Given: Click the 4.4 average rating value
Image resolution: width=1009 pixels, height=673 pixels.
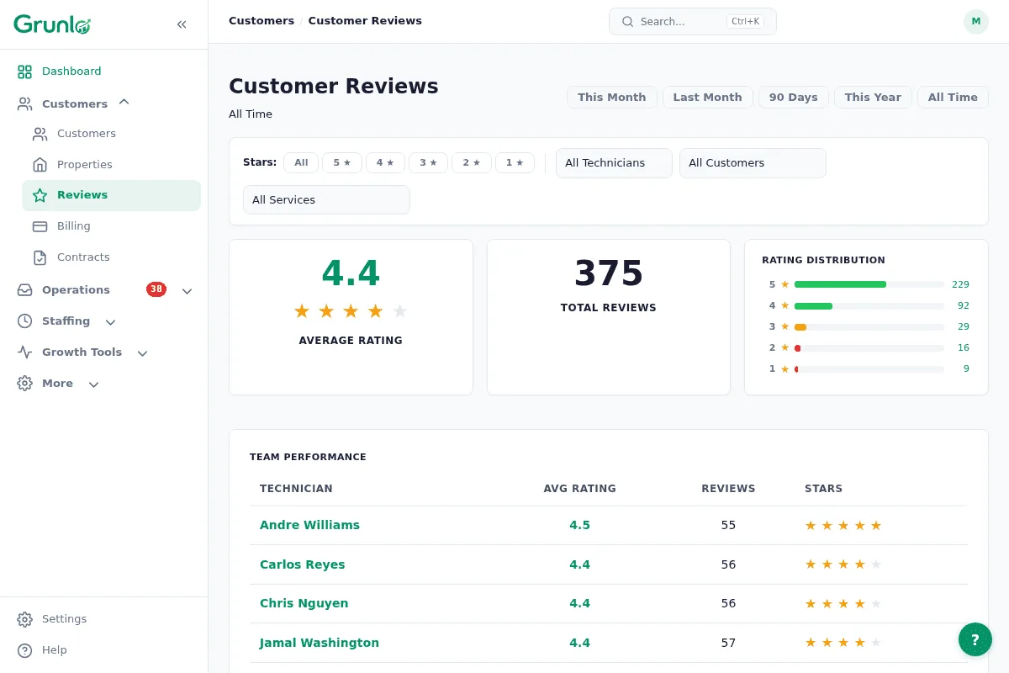Looking at the screenshot, I should pos(351,273).
